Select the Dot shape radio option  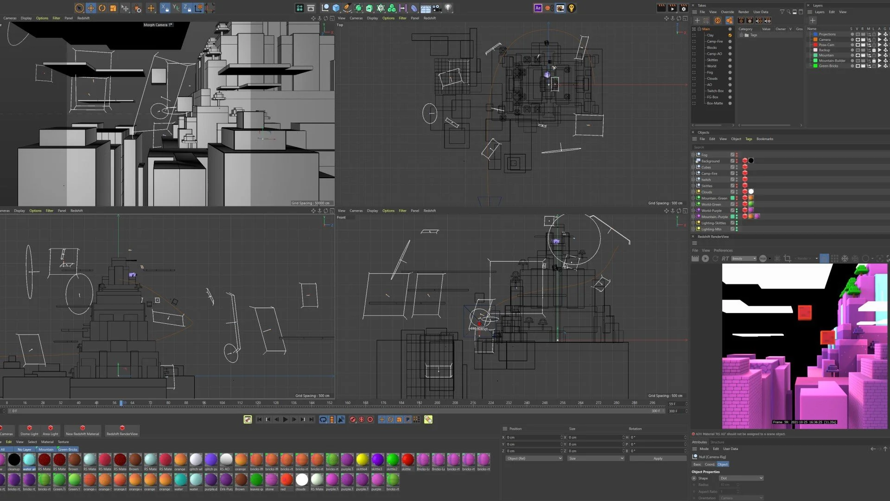[x=694, y=478]
